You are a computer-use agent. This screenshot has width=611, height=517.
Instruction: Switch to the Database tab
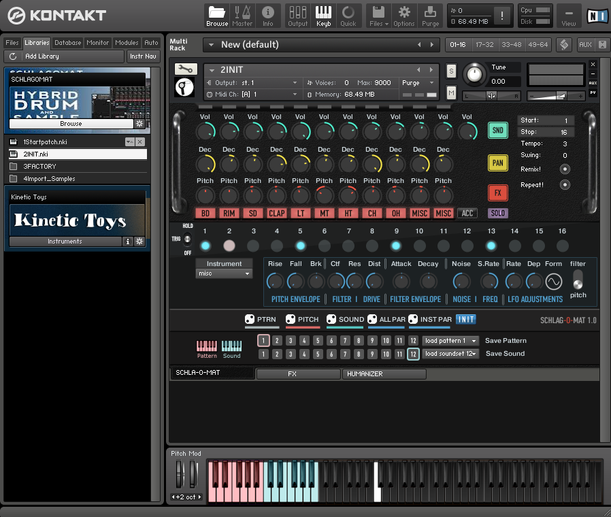click(x=68, y=42)
